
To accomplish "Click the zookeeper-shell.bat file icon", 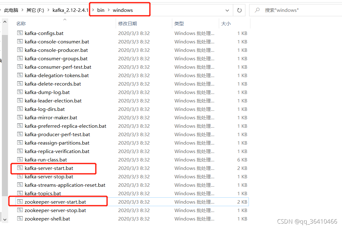I will pos(20,218).
